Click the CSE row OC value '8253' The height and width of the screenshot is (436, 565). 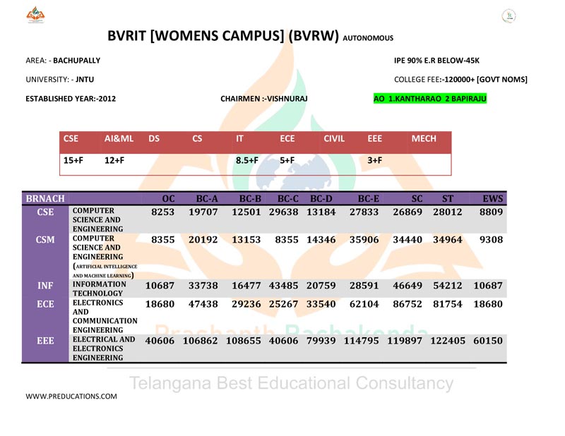point(163,212)
